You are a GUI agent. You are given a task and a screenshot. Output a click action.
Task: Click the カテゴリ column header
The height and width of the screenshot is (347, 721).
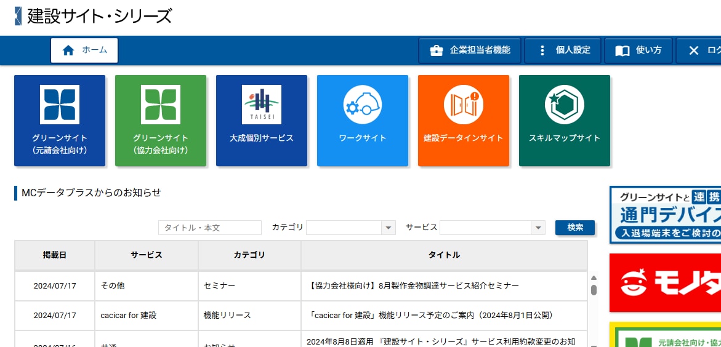pyautogui.click(x=250, y=255)
